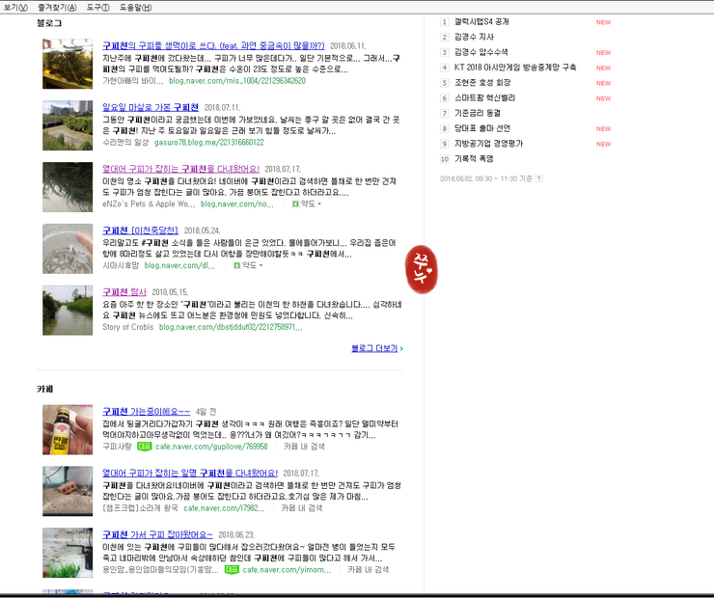Open blog post dated 2018.06.11.
The image size is (714, 598).
pos(213,45)
